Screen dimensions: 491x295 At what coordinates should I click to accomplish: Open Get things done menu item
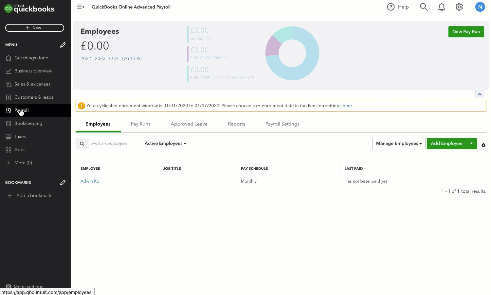click(x=35, y=58)
